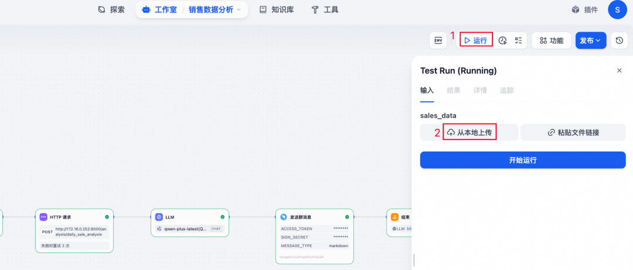Click the 发送群消息 DingTalk node icon

[x=284, y=217]
